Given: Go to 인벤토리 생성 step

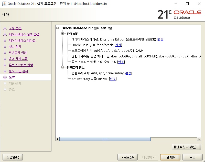Looking at the screenshot, I should click(x=18, y=53).
